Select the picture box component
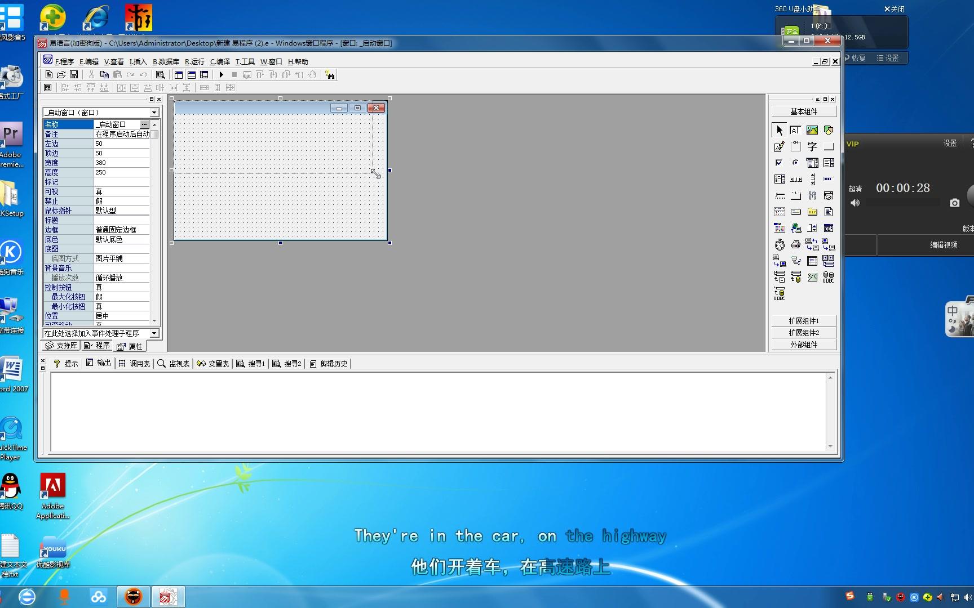Viewport: 974px width, 608px height. pyautogui.click(x=812, y=130)
